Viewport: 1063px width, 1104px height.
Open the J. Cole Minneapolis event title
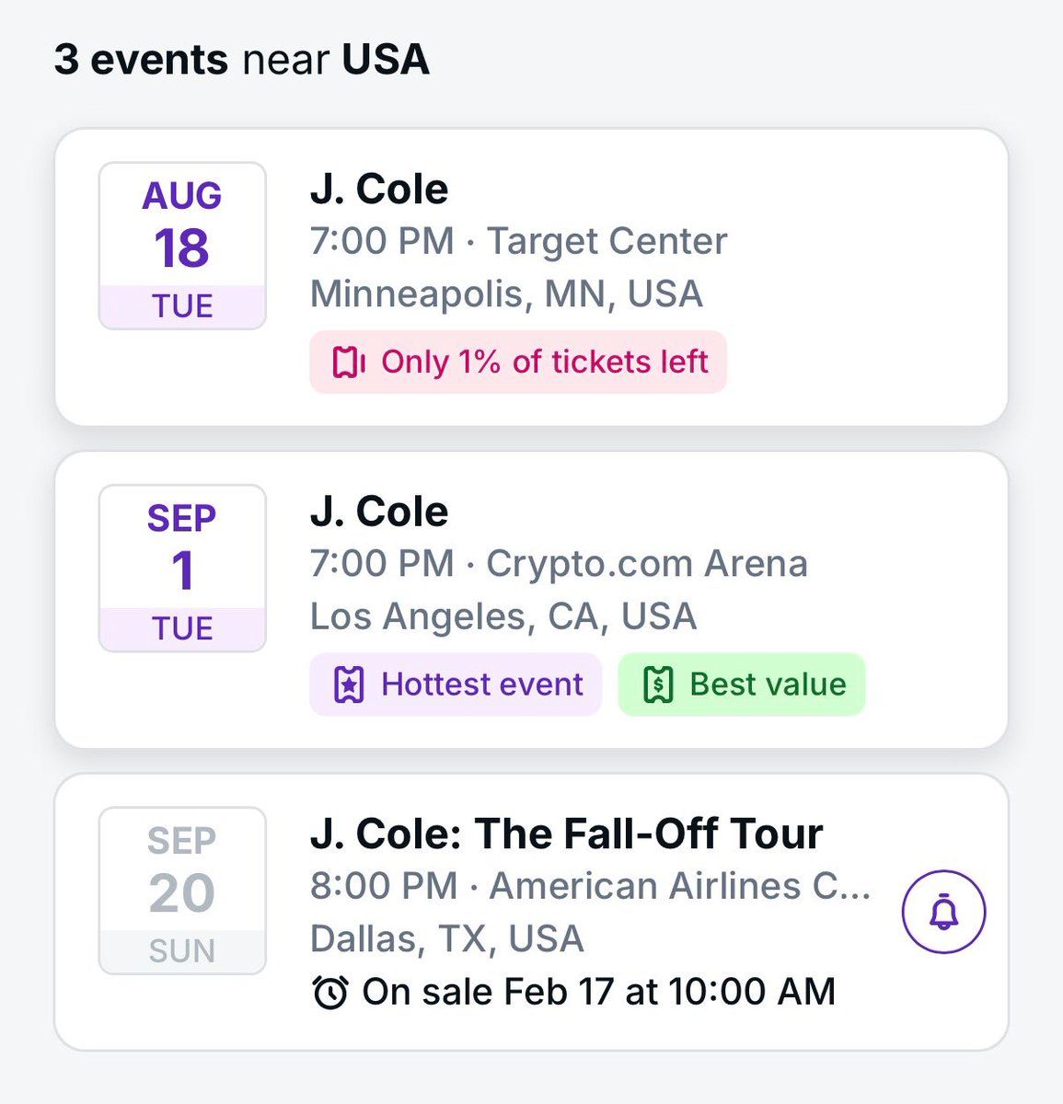pyautogui.click(x=379, y=190)
